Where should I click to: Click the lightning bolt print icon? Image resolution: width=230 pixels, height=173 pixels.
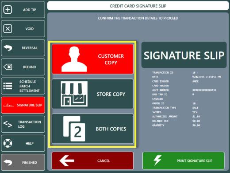coord(157,161)
